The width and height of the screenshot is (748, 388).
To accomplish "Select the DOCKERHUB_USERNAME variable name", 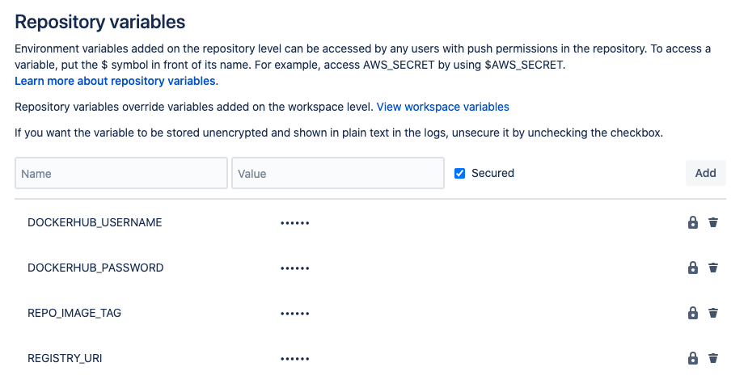I will 95,222.
